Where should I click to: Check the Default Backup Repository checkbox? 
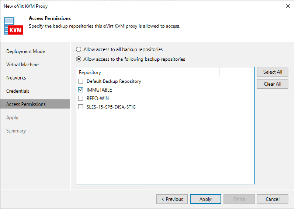[x=80, y=81]
